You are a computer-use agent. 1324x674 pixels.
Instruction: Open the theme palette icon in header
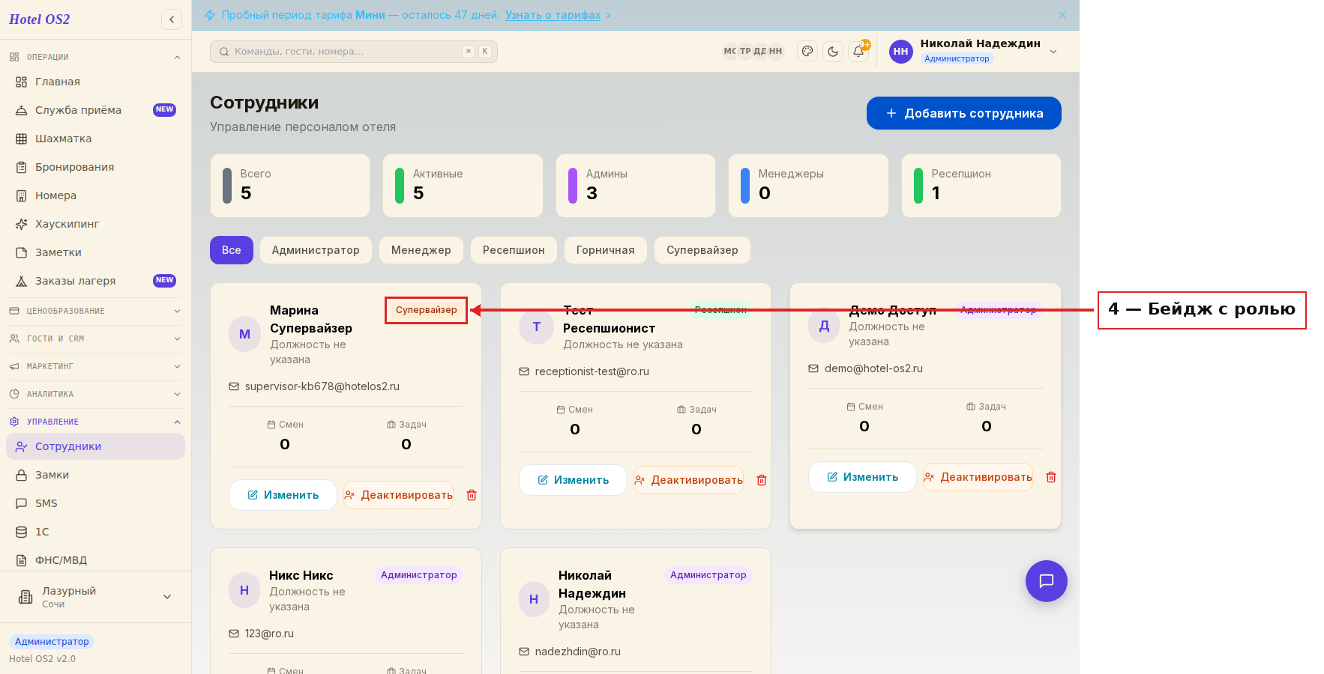point(807,51)
